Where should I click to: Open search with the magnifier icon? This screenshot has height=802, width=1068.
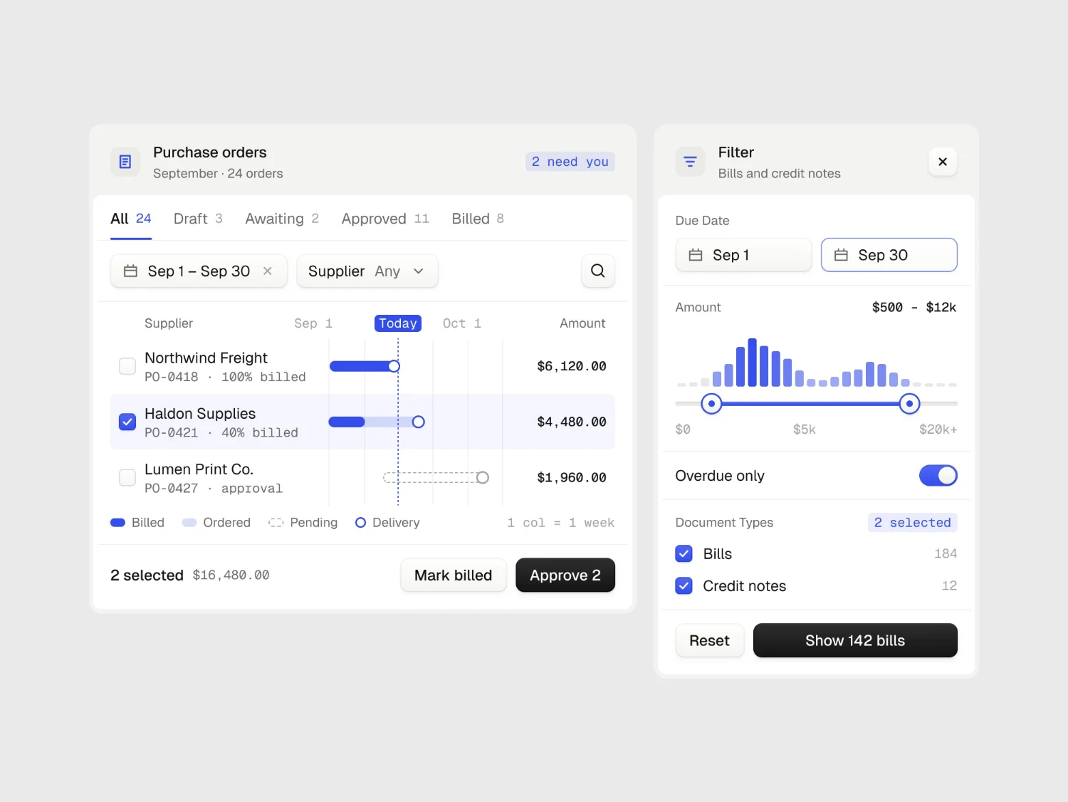[598, 271]
